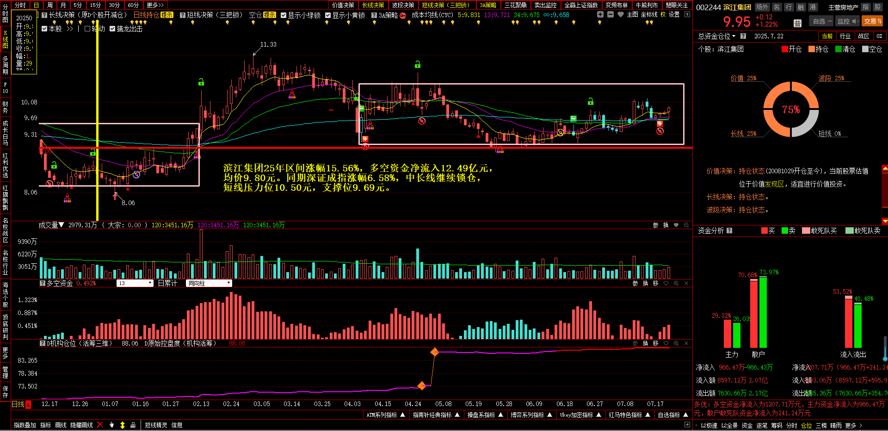Click the orange 交易 button
This screenshot has width=888, height=431.
pyautogui.click(x=873, y=21)
